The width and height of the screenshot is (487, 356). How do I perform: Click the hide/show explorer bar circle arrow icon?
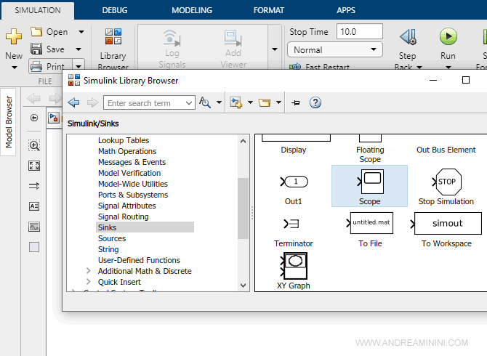click(x=34, y=118)
